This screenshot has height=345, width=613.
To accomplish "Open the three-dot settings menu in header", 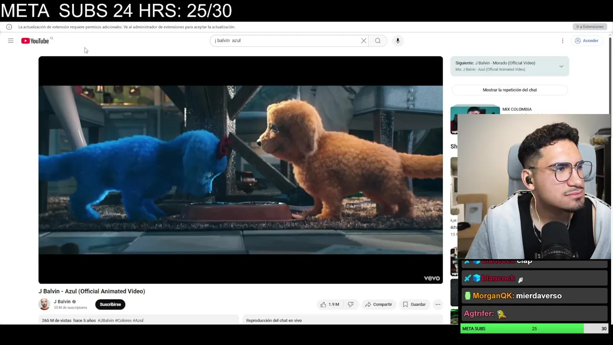I will tap(563, 41).
